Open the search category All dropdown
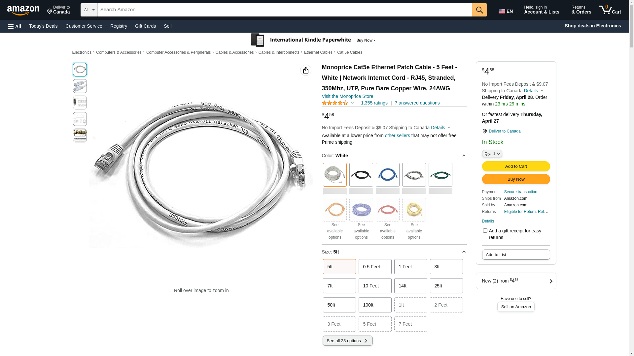Viewport: 634px width, 356px height. point(89,10)
